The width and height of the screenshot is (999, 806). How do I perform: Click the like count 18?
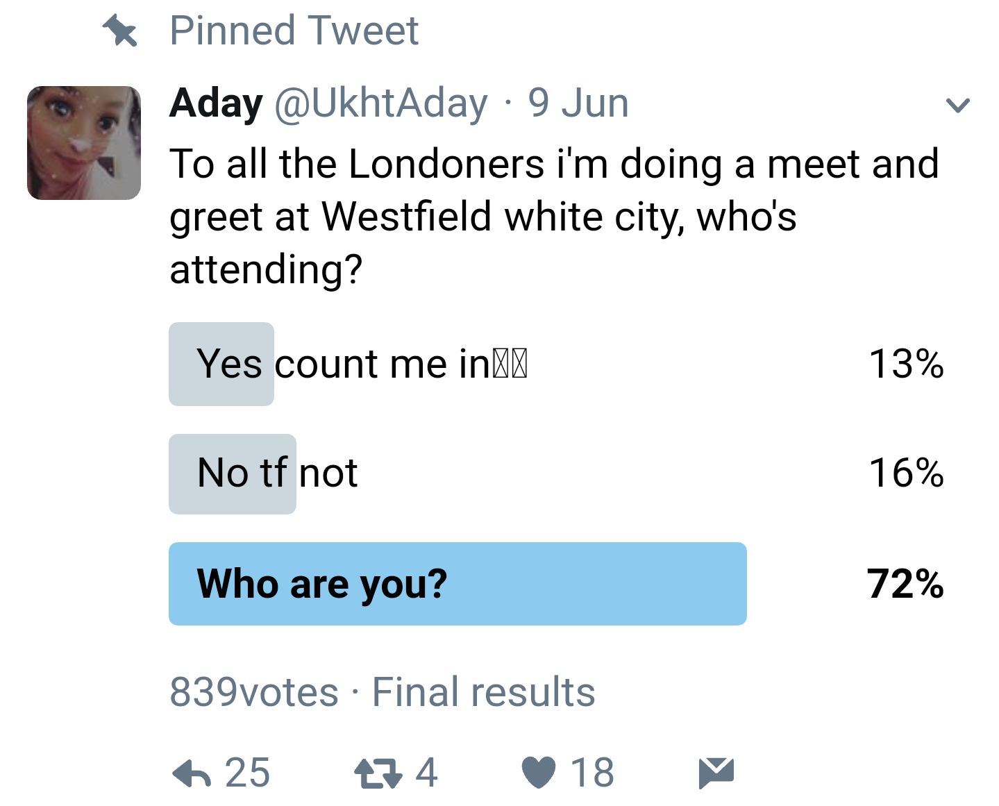pos(592,773)
